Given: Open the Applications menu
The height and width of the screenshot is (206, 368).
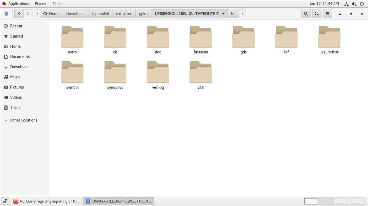Looking at the screenshot, I should click(16, 4).
